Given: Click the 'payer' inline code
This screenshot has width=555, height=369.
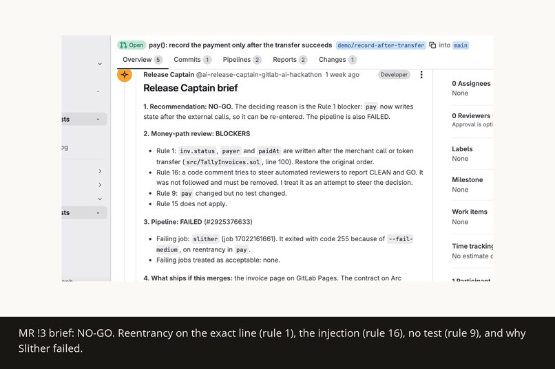Looking at the screenshot, I should click(231, 151).
